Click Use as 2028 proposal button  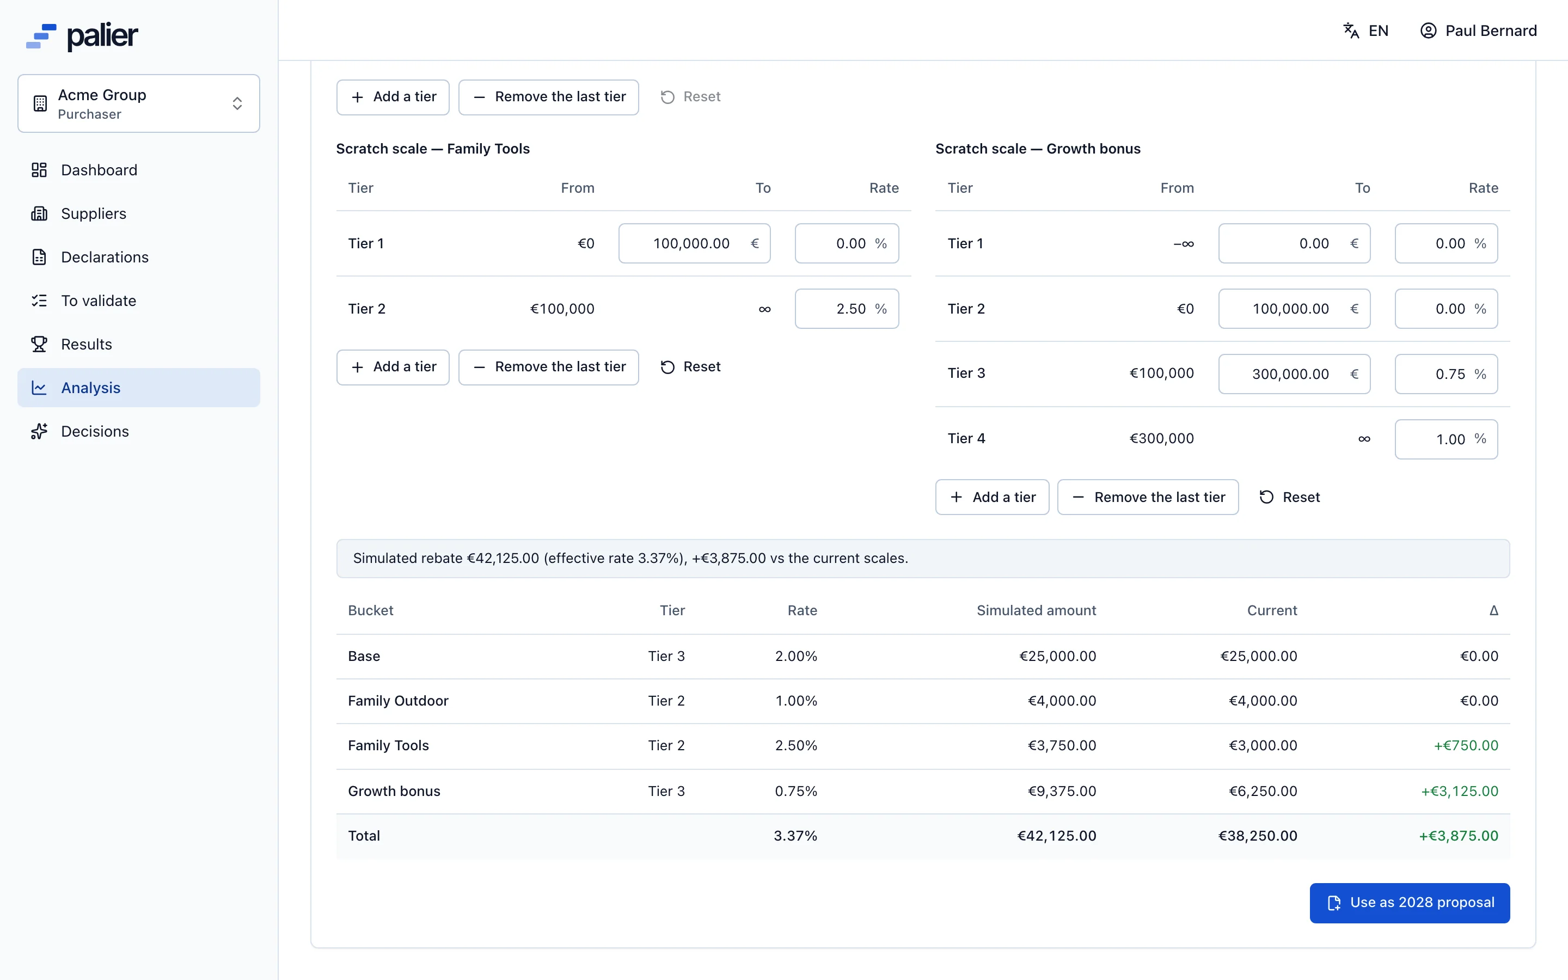click(x=1409, y=903)
